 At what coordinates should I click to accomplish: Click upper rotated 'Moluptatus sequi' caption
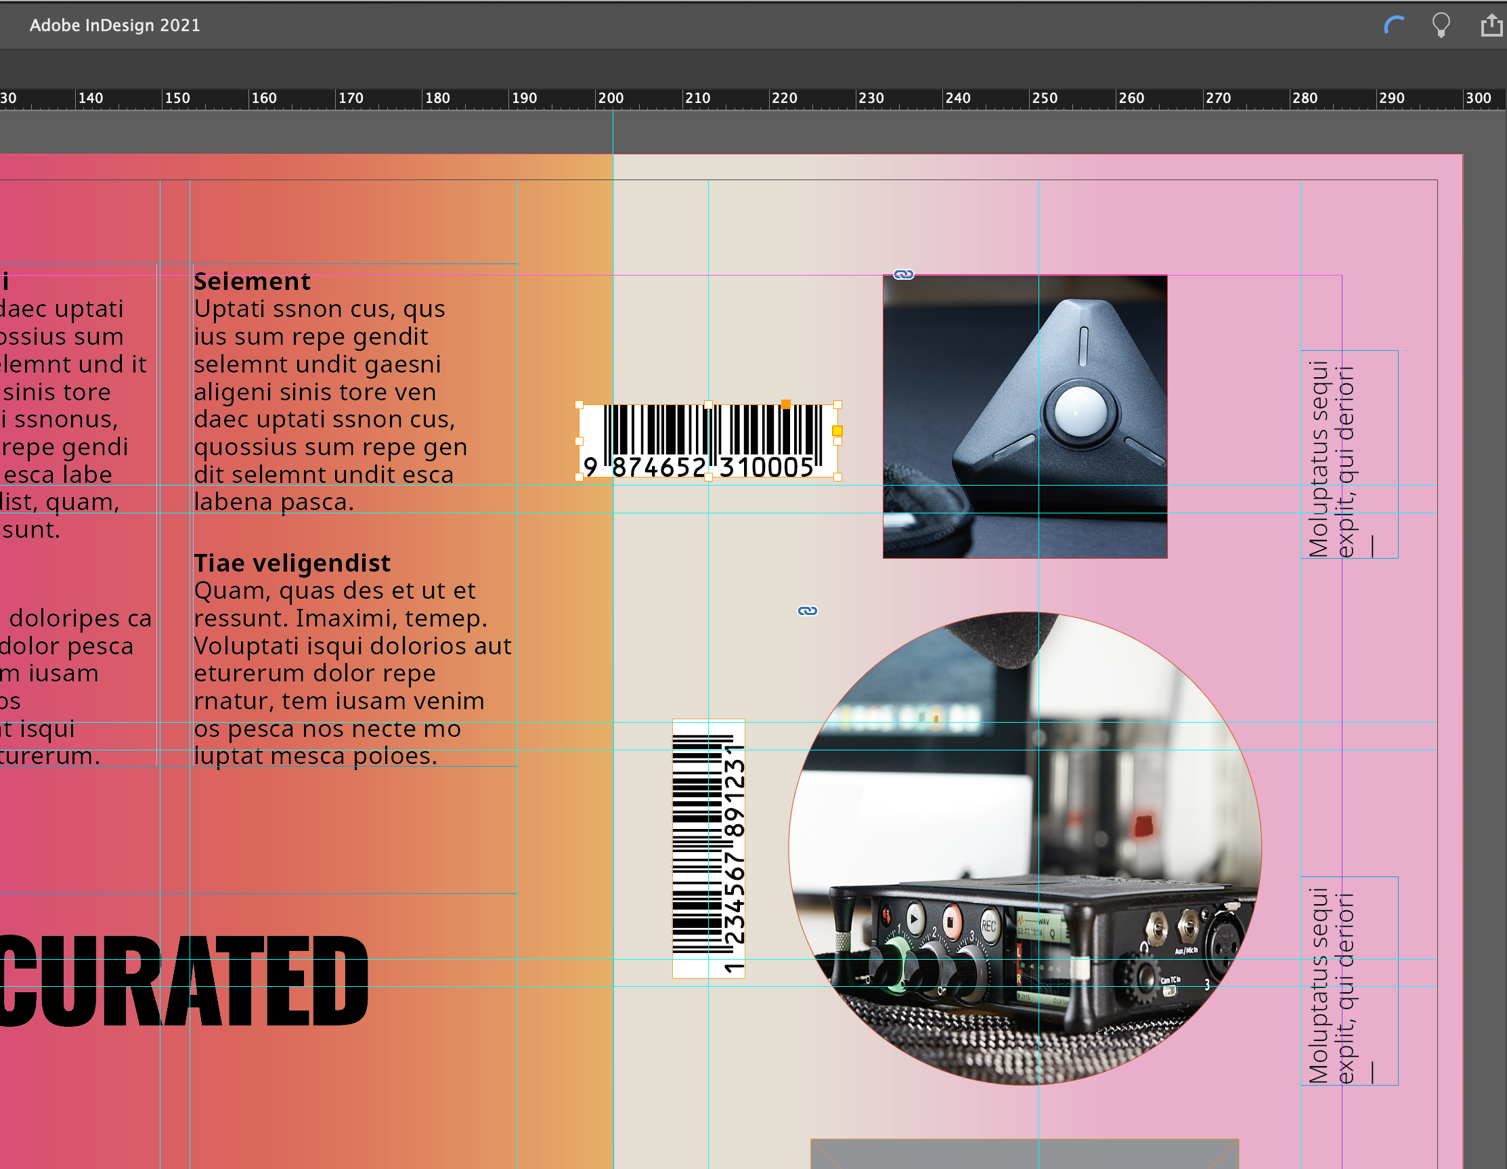1319,459
